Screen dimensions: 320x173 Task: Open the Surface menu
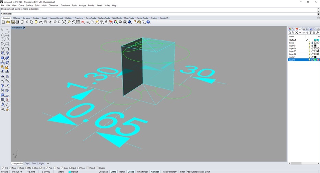click(x=29, y=5)
